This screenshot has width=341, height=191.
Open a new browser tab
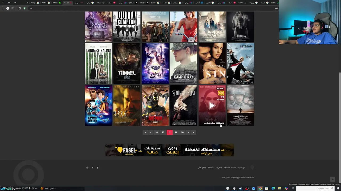pyautogui.click(x=27, y=3)
